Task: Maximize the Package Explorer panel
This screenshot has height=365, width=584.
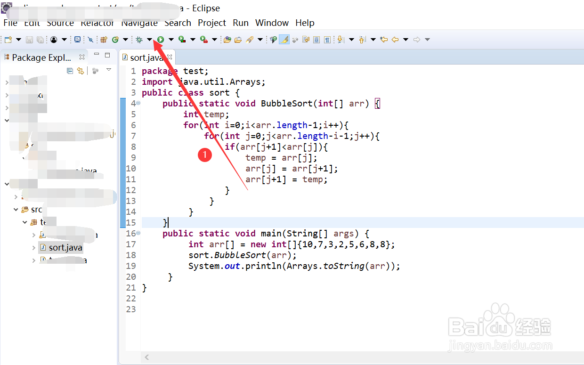Action: point(107,55)
